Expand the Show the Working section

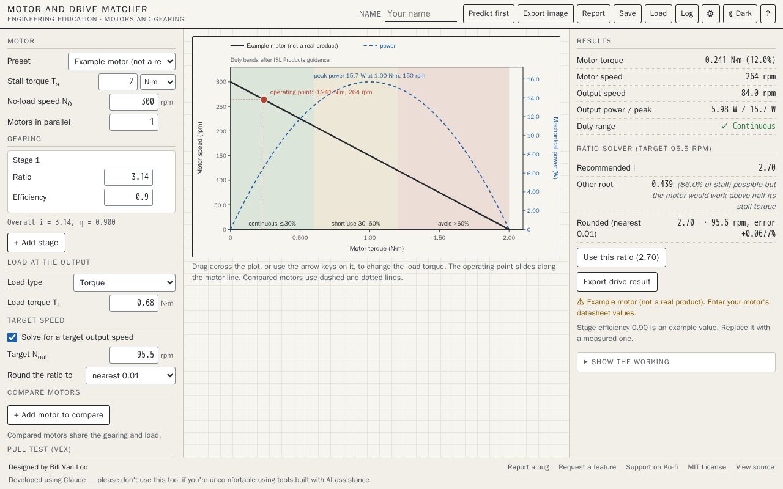click(676, 362)
